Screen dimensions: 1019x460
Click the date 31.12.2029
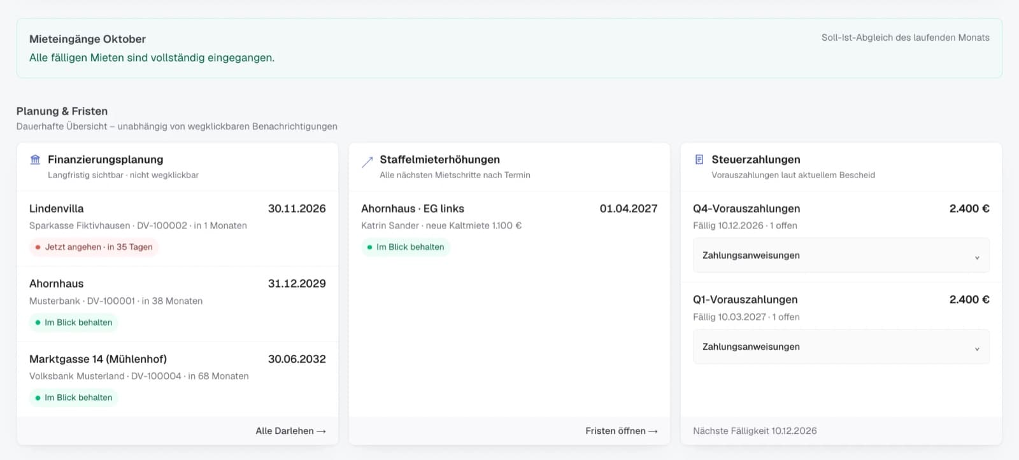(x=297, y=284)
